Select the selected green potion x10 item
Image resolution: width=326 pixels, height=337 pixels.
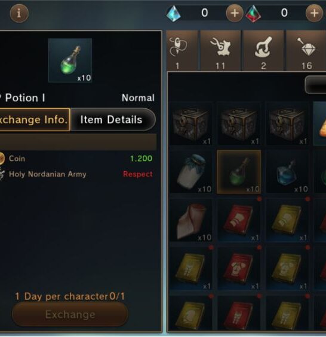[239, 172]
